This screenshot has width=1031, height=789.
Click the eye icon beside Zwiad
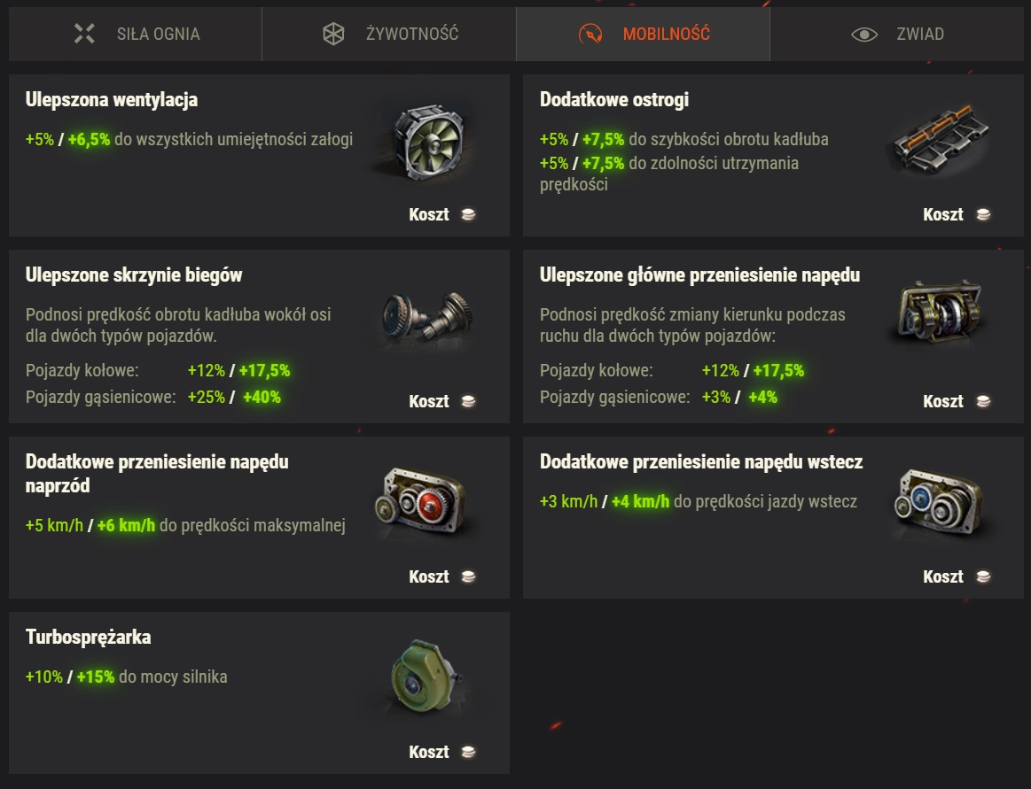[x=864, y=35]
